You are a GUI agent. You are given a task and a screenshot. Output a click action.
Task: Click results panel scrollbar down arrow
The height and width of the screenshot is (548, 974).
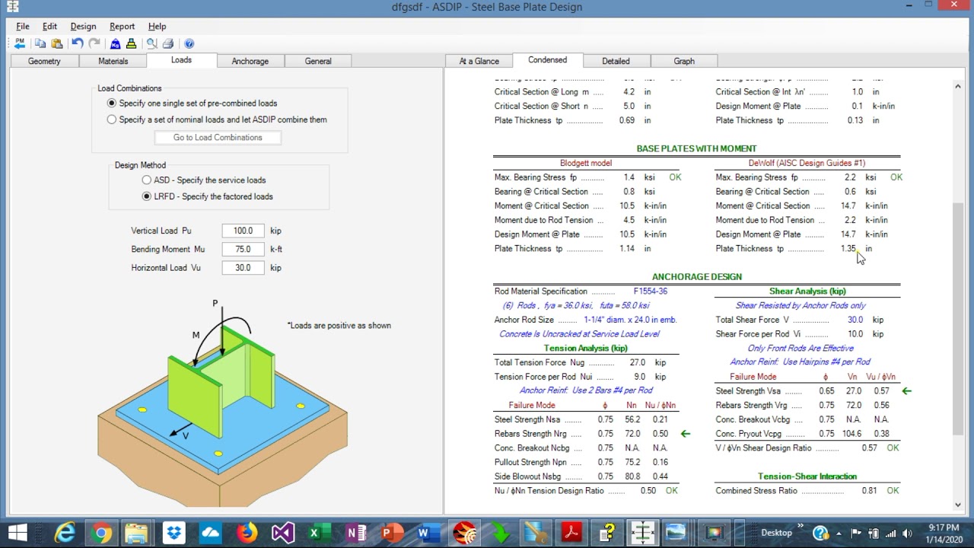click(x=958, y=504)
